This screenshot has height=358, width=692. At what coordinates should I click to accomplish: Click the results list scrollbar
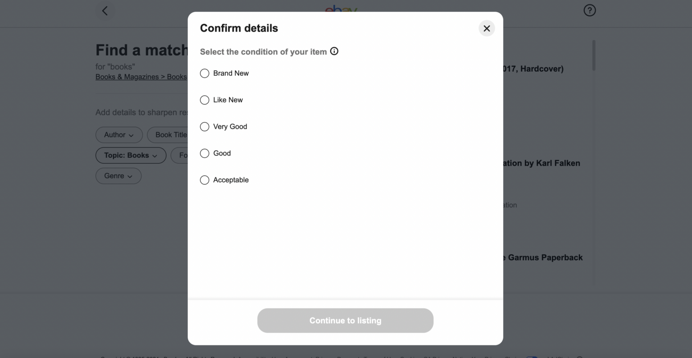594,55
